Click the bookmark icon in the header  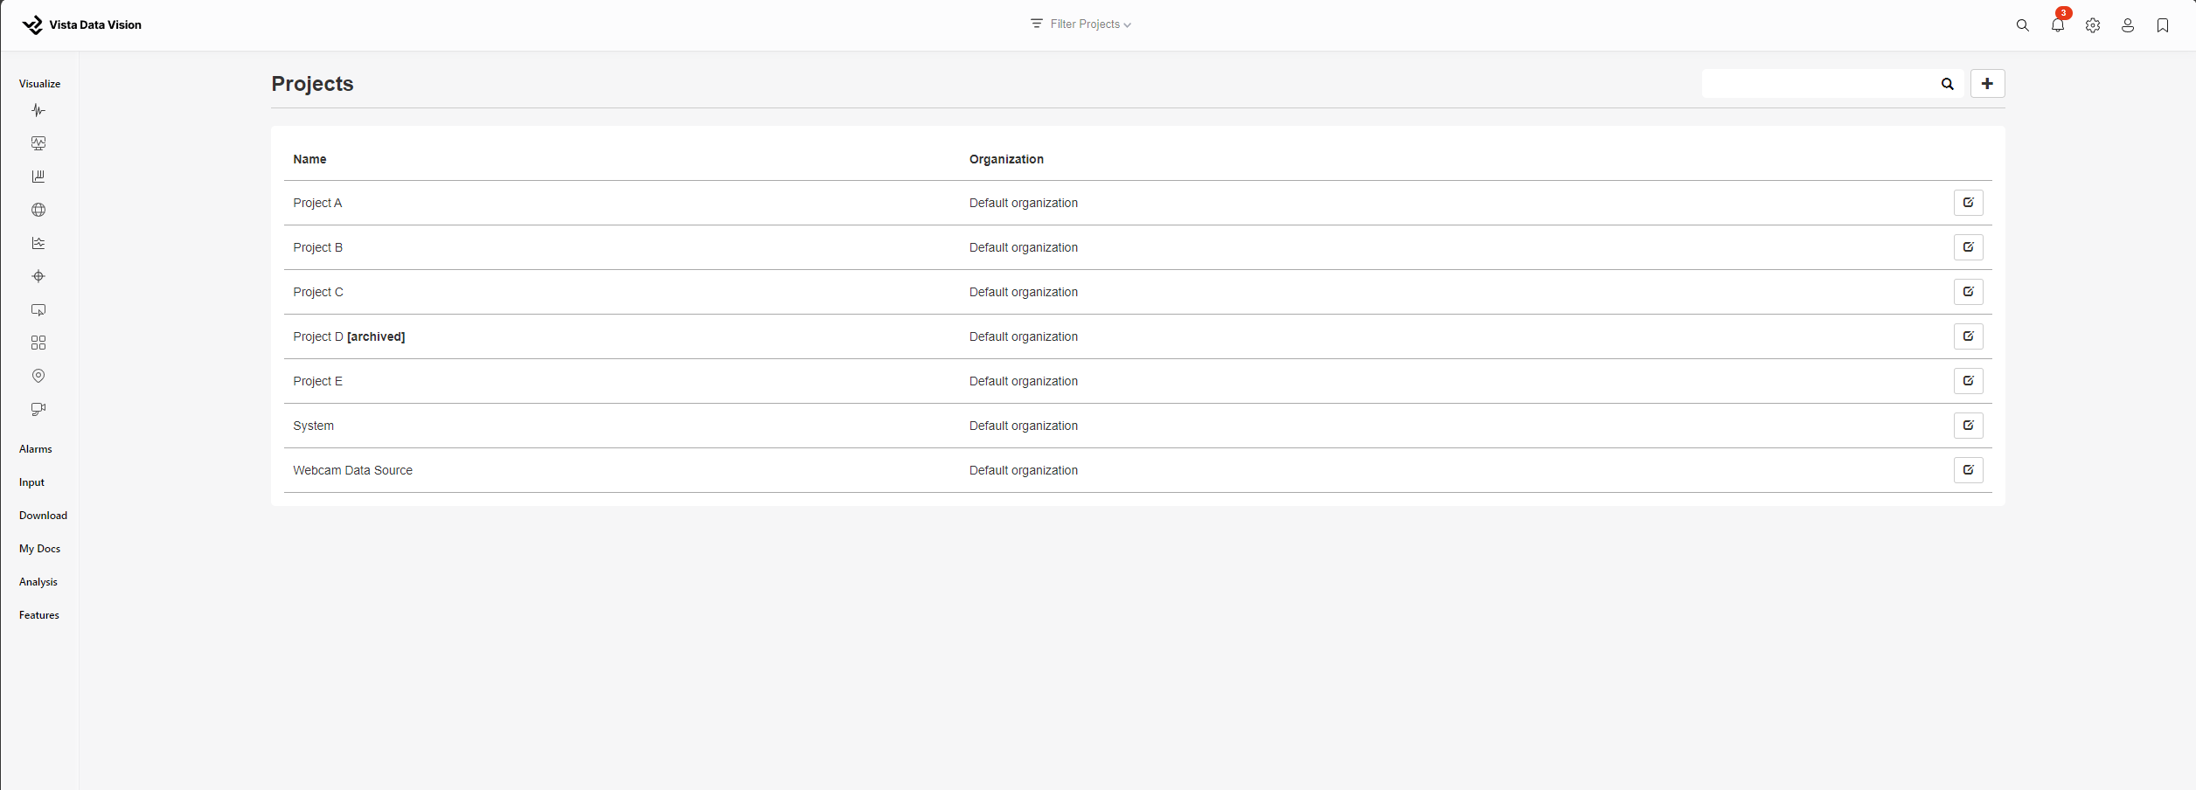coord(2163,25)
